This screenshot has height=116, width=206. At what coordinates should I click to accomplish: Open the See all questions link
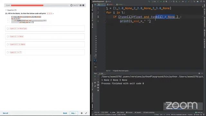[x=5, y=113]
